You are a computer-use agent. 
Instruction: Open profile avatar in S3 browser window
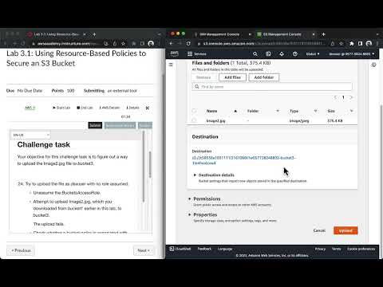coord(369,44)
